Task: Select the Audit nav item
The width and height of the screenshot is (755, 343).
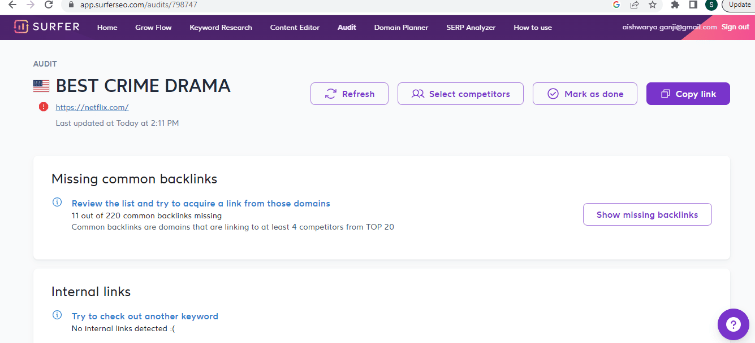Action: tap(347, 27)
